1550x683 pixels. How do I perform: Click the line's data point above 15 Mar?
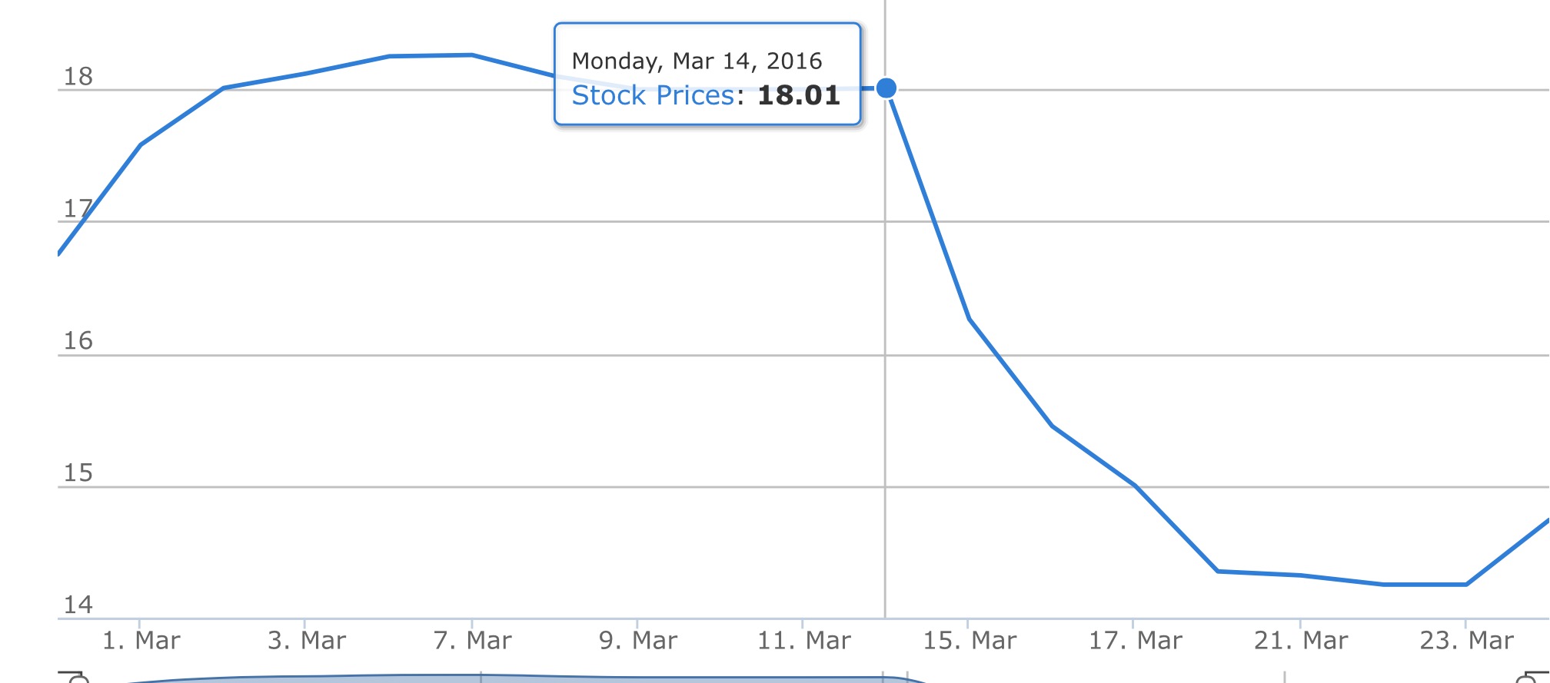[x=970, y=319]
